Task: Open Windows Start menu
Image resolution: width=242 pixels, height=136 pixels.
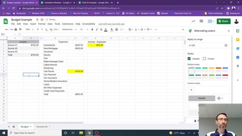Action: 4,133
